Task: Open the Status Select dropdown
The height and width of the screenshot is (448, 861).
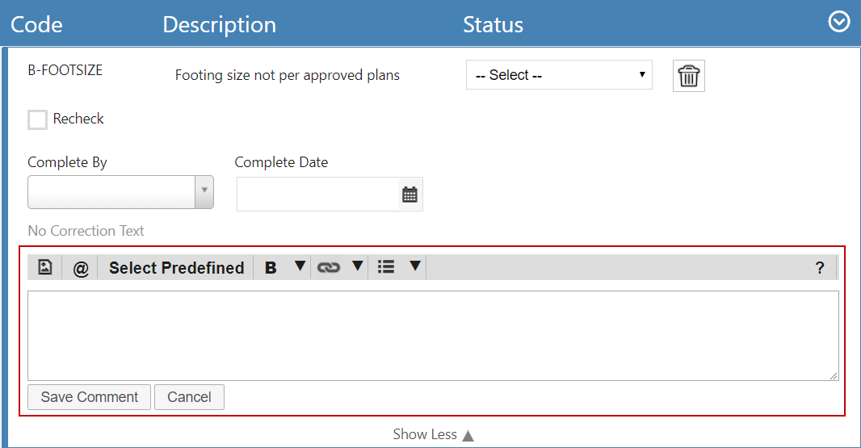Action: (559, 74)
